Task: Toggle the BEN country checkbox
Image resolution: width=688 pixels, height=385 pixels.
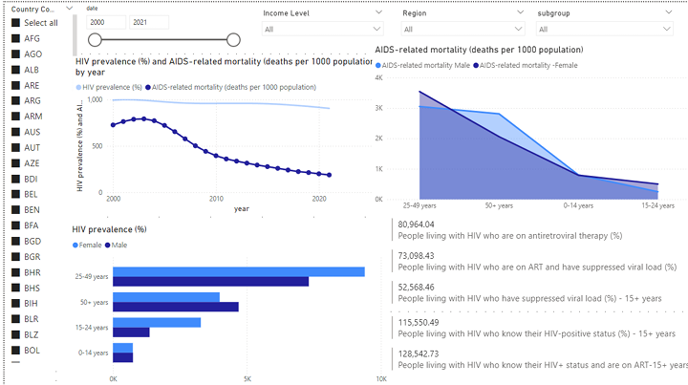Action: (x=16, y=210)
